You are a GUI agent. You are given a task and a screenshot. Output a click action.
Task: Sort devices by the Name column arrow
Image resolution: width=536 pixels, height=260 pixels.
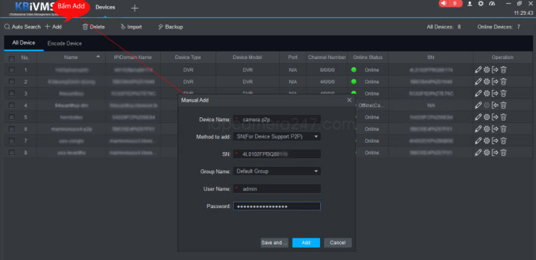(x=99, y=58)
